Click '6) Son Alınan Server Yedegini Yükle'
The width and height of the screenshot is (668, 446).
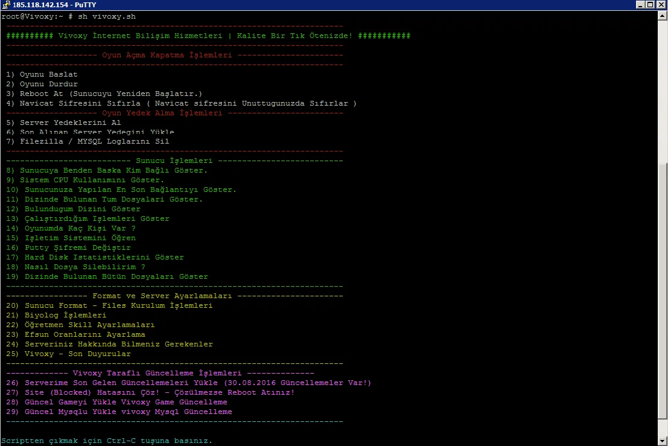tap(90, 132)
